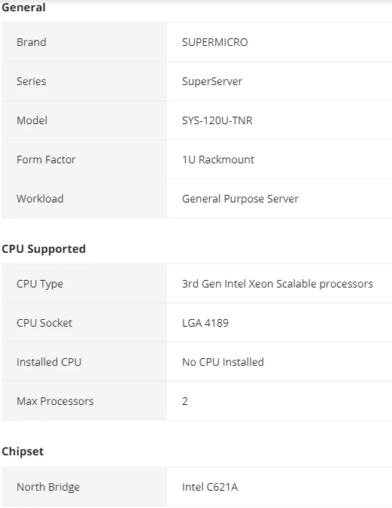The width and height of the screenshot is (392, 508).
Task: Click the Workload label cell
Action: pos(84,199)
